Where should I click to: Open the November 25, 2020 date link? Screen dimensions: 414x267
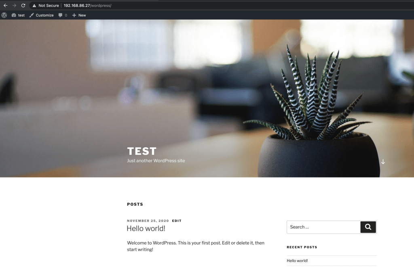[148, 221]
